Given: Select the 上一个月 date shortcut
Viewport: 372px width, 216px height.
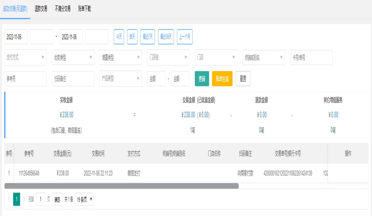Looking at the screenshot, I should (184, 37).
